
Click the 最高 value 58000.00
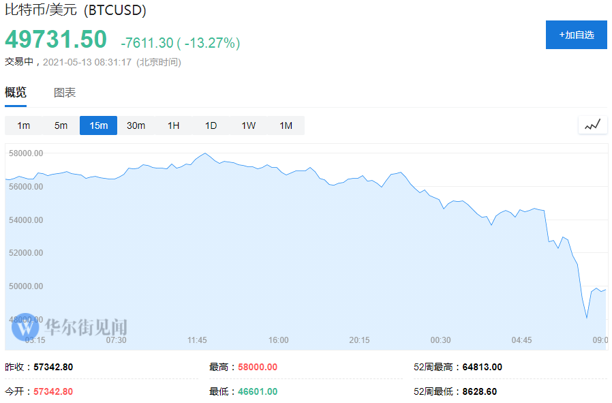point(258,367)
